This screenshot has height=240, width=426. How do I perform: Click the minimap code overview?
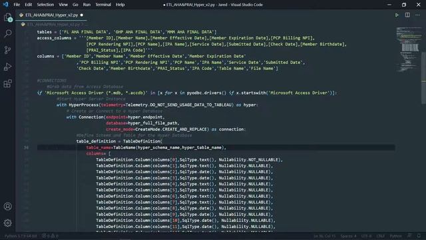click(x=408, y=49)
